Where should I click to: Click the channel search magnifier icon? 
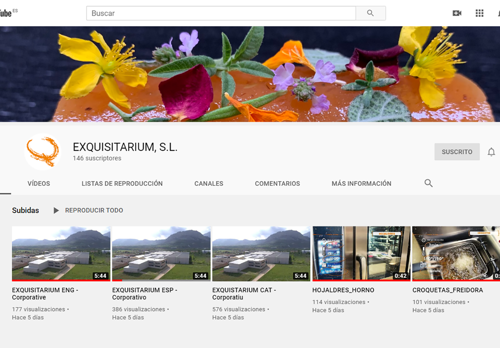tap(428, 183)
